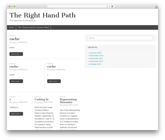Open the October 2011 archive
Viewport: 165px width, 140px height.
[96, 64]
